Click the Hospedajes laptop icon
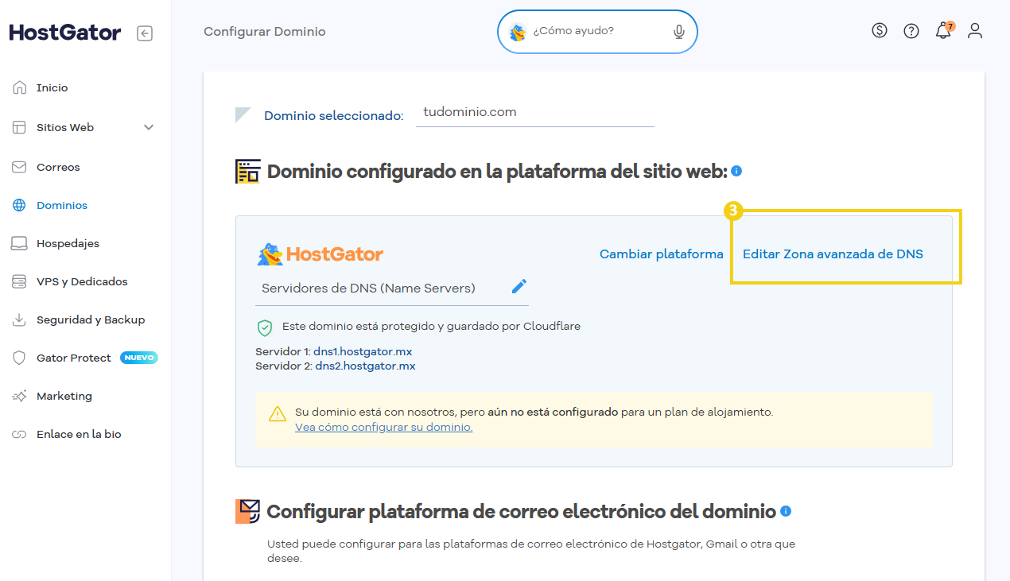1010x581 pixels. [x=20, y=243]
